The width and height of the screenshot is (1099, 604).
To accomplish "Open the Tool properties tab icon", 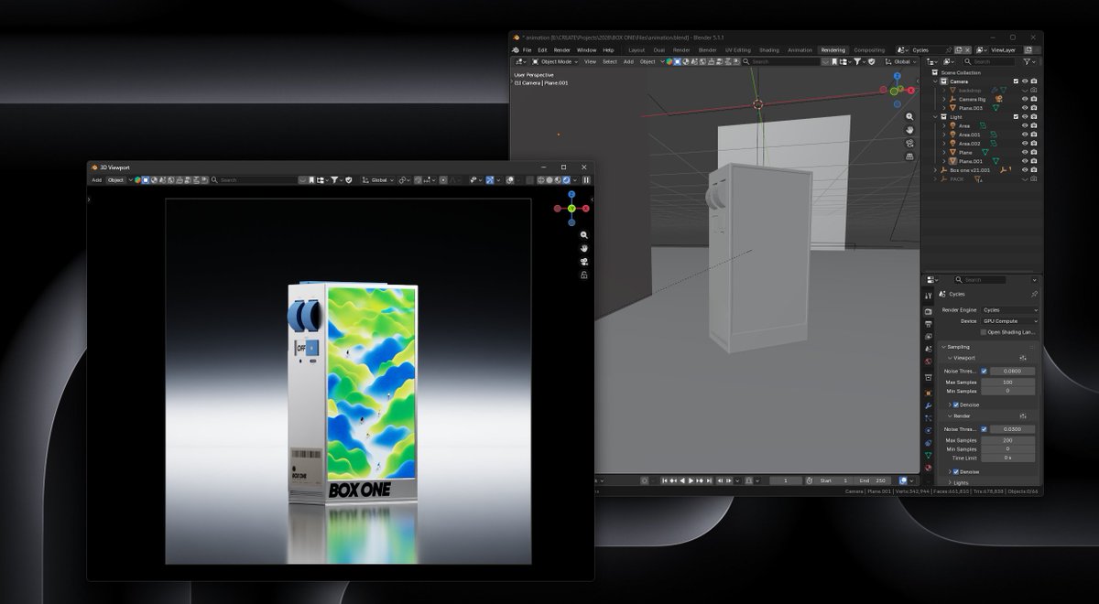I will (928, 296).
